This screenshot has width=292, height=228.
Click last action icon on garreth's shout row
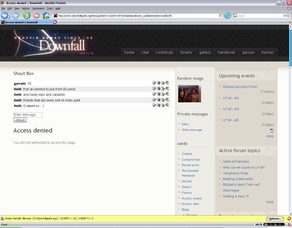click(167, 83)
